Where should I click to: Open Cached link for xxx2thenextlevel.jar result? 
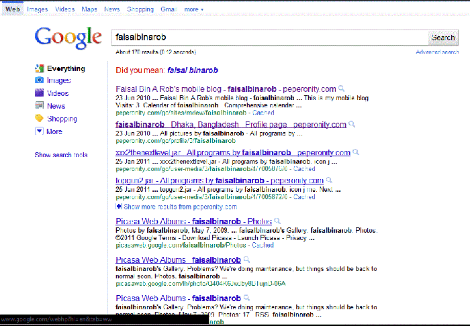[304, 169]
